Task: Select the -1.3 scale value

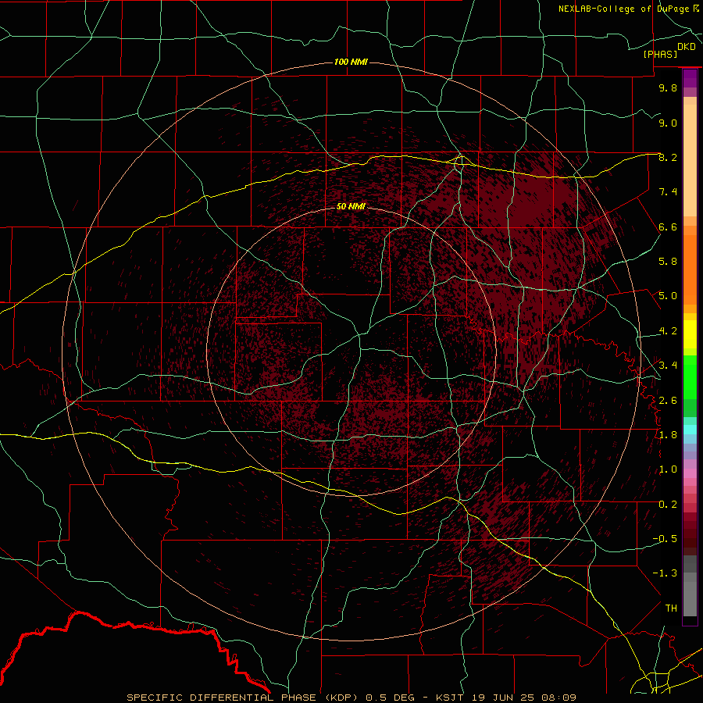Action: [665, 573]
